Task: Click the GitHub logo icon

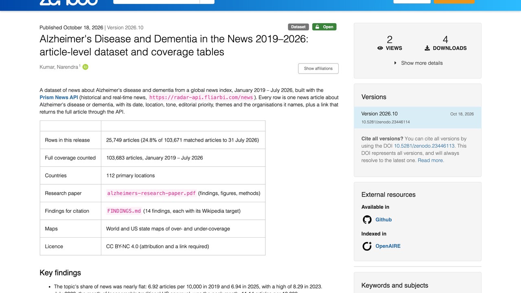Action: 367,220
